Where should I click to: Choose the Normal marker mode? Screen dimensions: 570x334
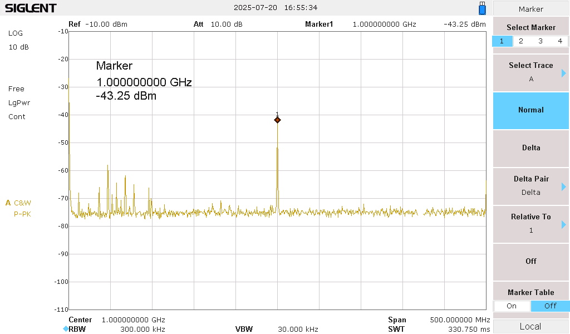[x=531, y=110]
